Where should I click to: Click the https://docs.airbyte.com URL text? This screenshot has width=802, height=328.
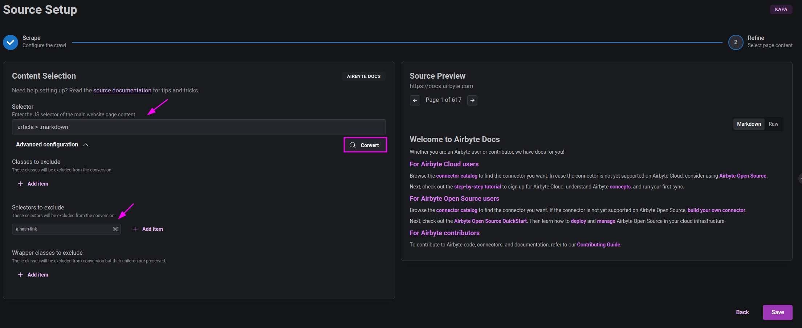(441, 86)
